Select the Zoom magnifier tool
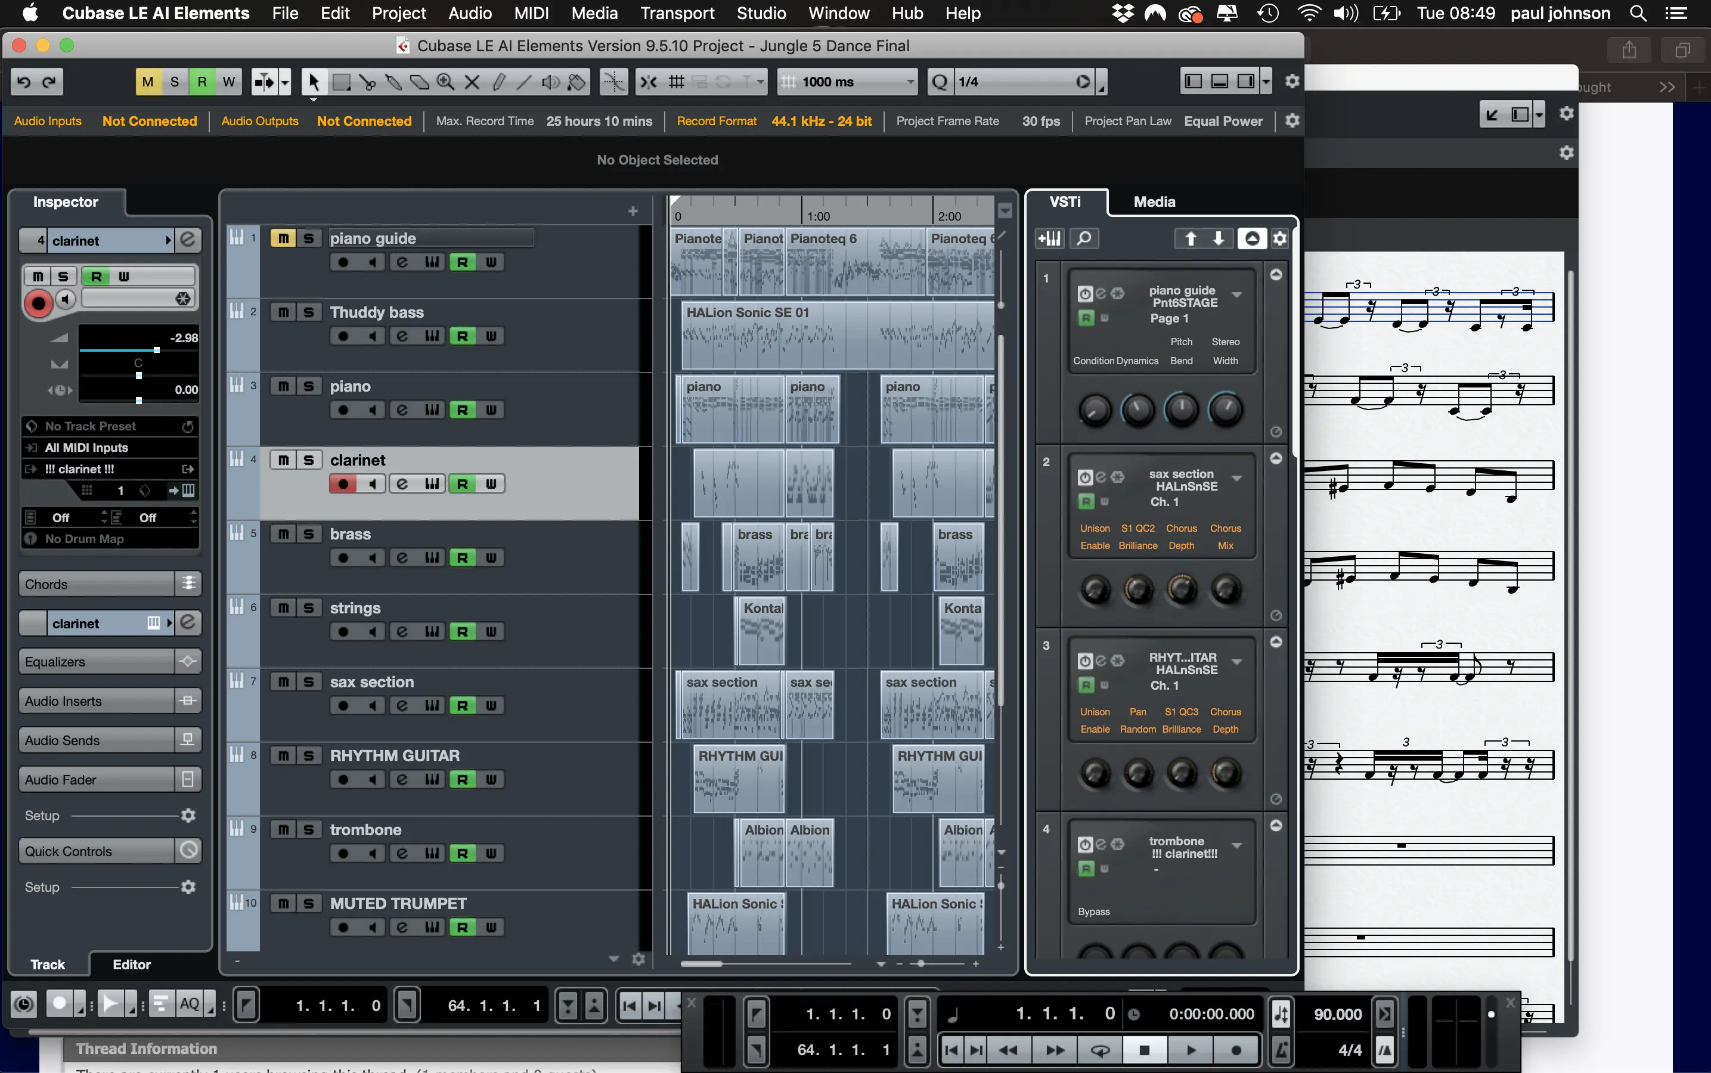 point(446,82)
